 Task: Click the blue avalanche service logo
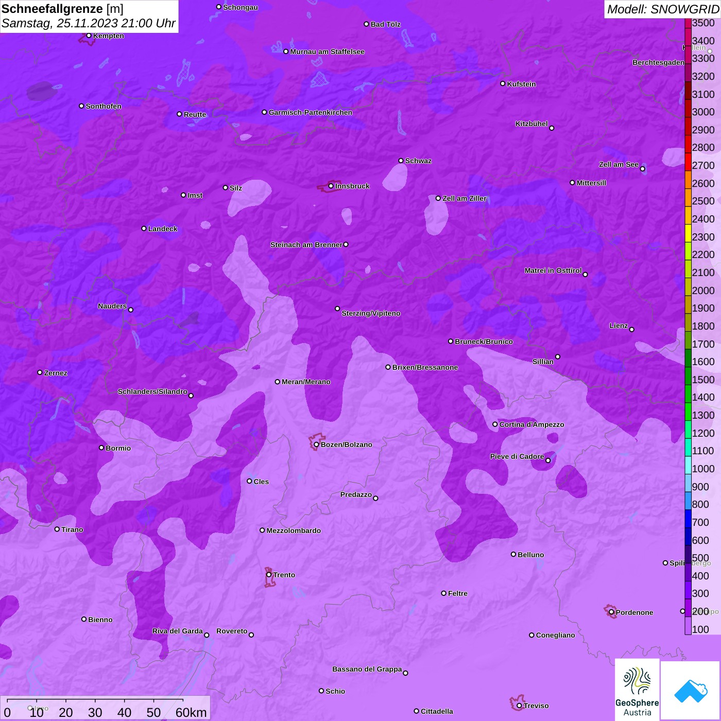point(691,691)
